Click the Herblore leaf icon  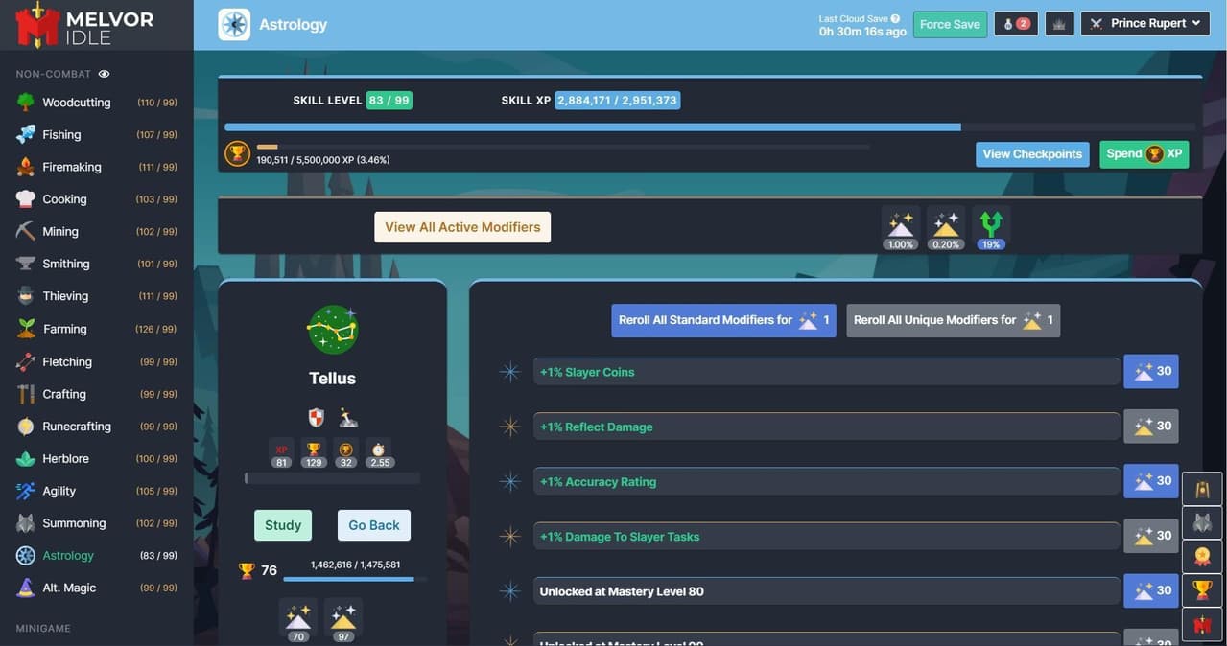(26, 458)
